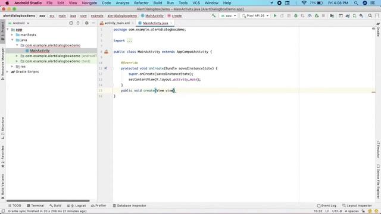This screenshot has width=381, height=214.
Task: Open the Build tool window at bottom
Action: 55,206
